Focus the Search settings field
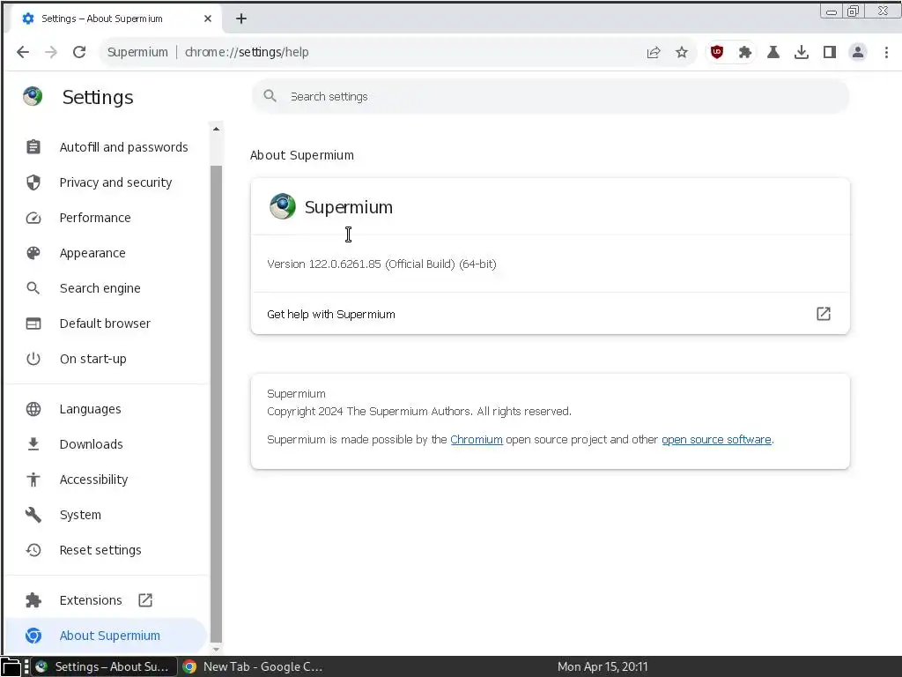 point(551,96)
